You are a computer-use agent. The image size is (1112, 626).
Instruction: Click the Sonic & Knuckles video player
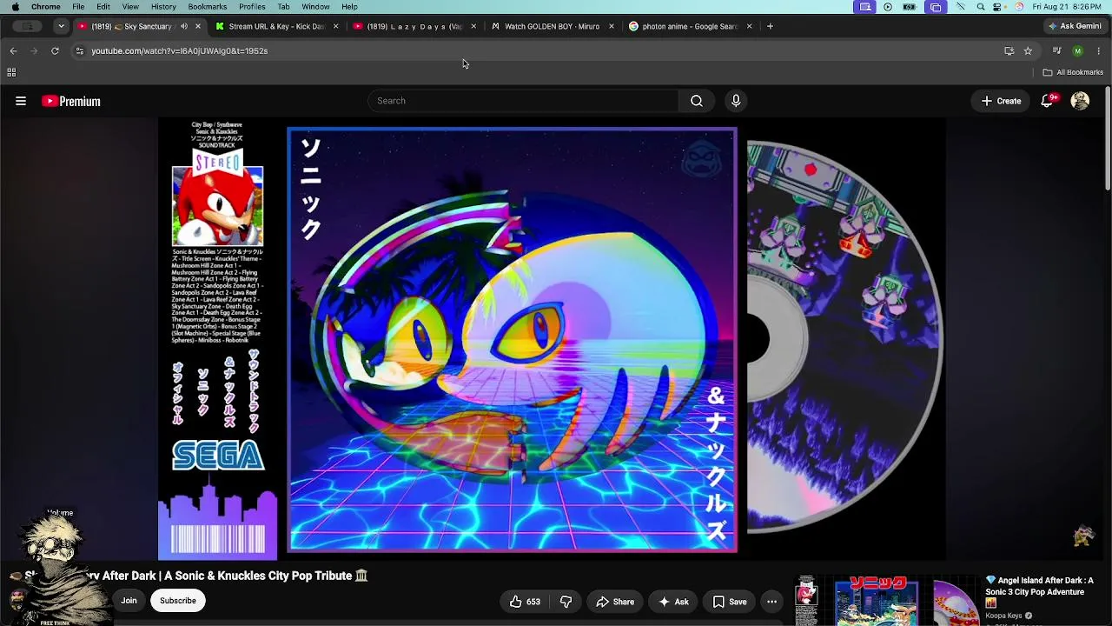pos(552,339)
